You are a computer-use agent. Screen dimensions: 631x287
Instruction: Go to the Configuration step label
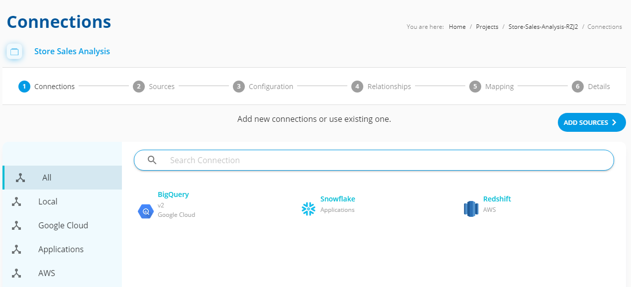[x=271, y=87]
